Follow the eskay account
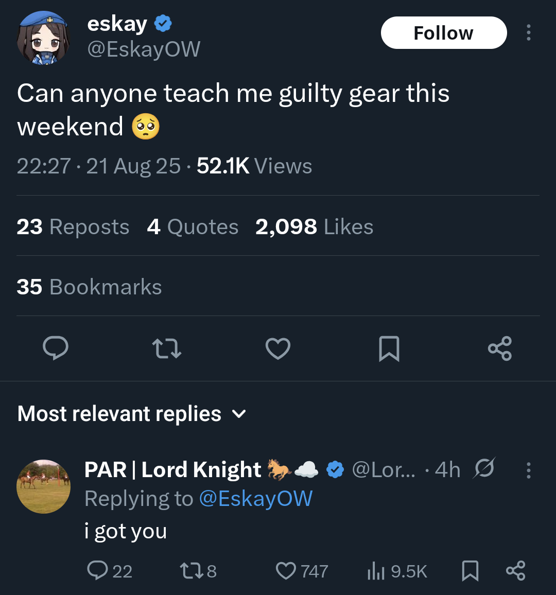This screenshot has height=595, width=556. [444, 33]
